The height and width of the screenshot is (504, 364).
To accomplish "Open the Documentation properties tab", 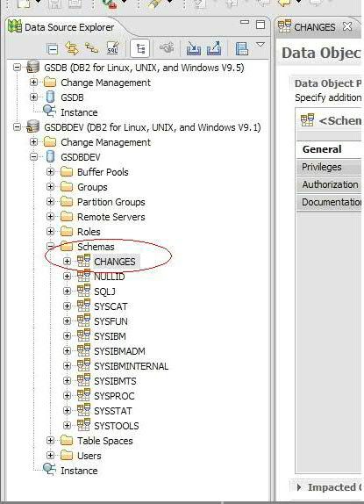I will pos(329,203).
